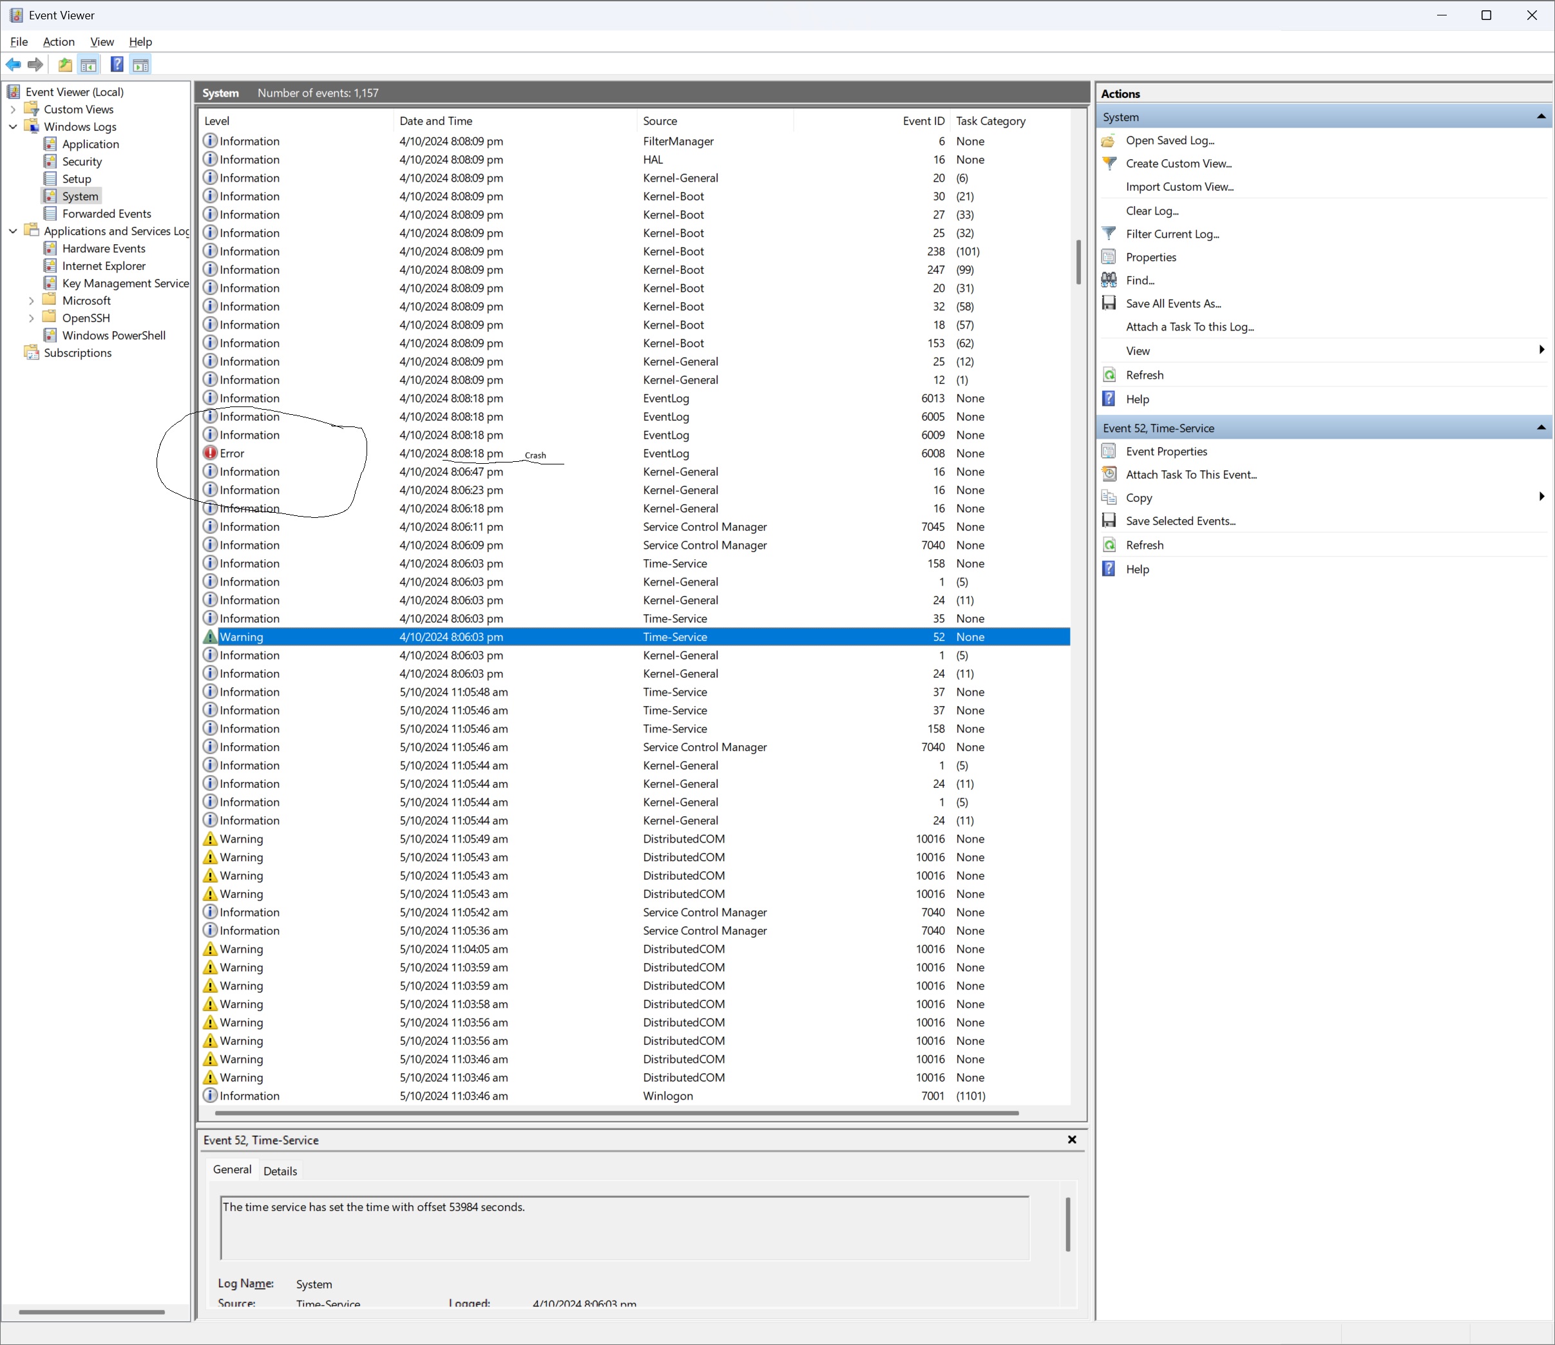1555x1345 pixels.
Task: Open the View submenu arrow in Actions
Action: tap(1541, 350)
